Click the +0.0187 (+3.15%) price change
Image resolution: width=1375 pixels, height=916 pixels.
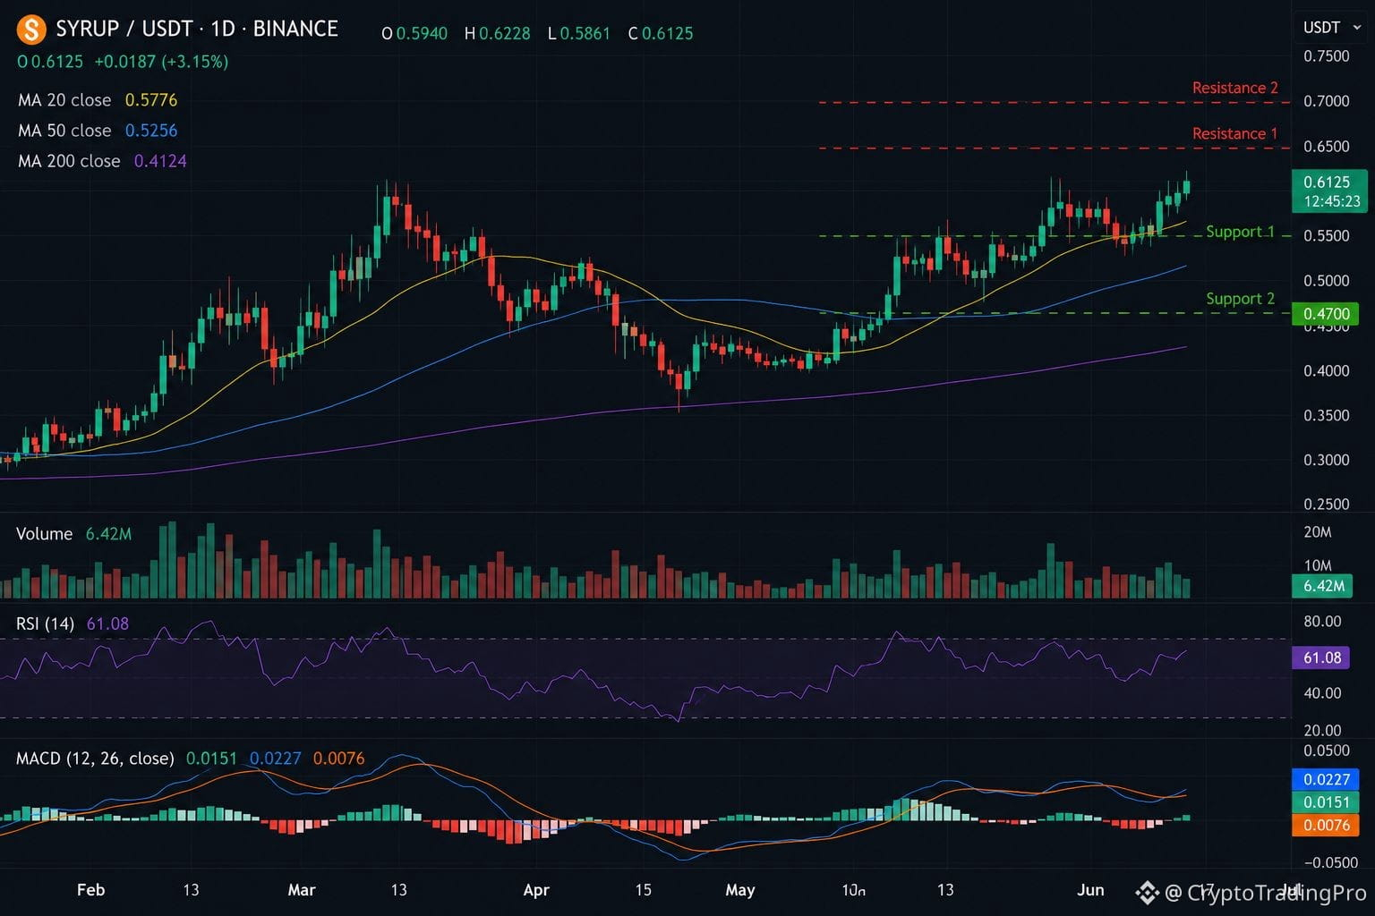[x=161, y=62]
